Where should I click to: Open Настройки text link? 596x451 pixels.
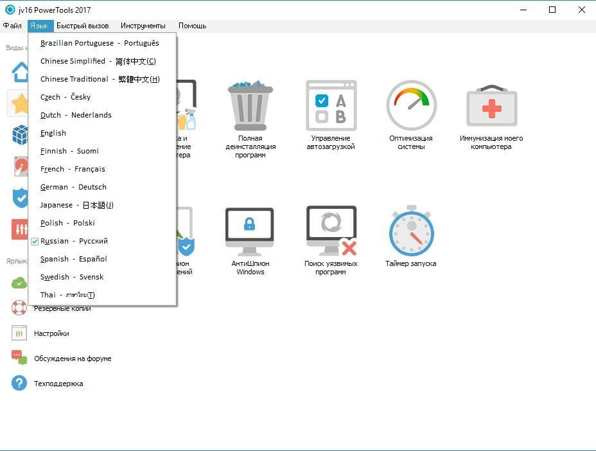pos(51,333)
